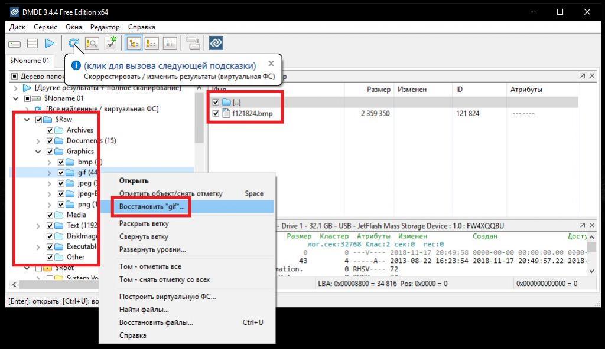The width and height of the screenshot is (605, 349).
Task: Choose Восстановить "gif"... from context menu
Action: pos(152,207)
